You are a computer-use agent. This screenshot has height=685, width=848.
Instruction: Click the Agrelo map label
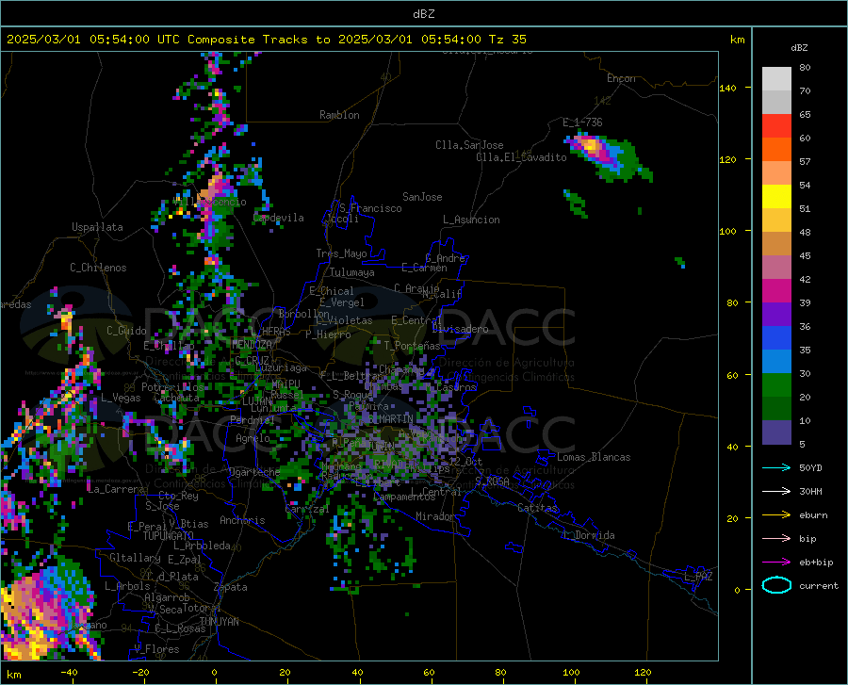tap(253, 438)
